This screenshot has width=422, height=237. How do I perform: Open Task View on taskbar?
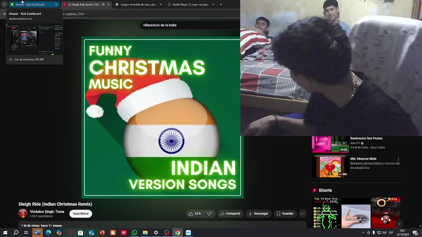click(26, 233)
